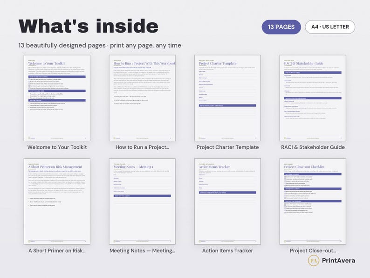
Task: Click the PA circular logo icon
Action: 314,261
